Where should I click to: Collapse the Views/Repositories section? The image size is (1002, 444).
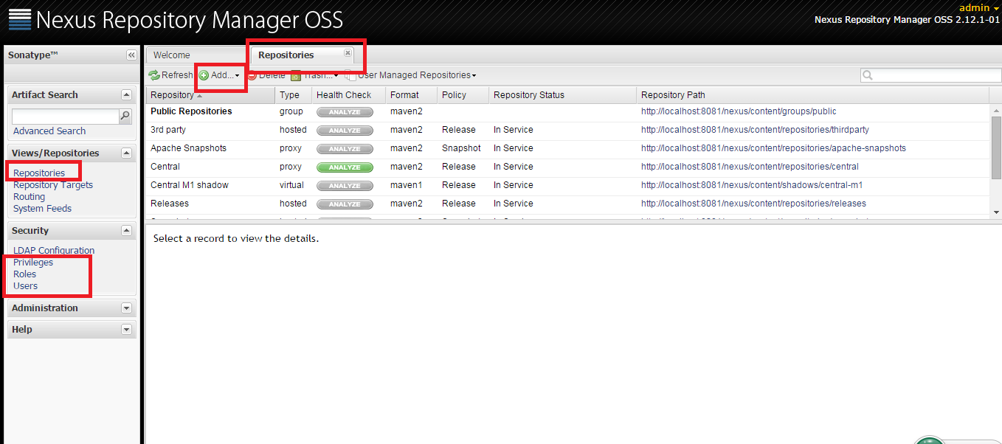tap(126, 153)
